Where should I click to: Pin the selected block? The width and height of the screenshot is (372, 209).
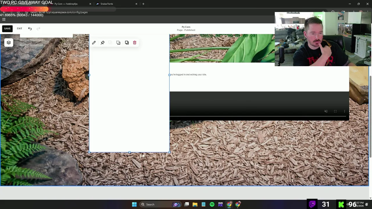pos(103,43)
